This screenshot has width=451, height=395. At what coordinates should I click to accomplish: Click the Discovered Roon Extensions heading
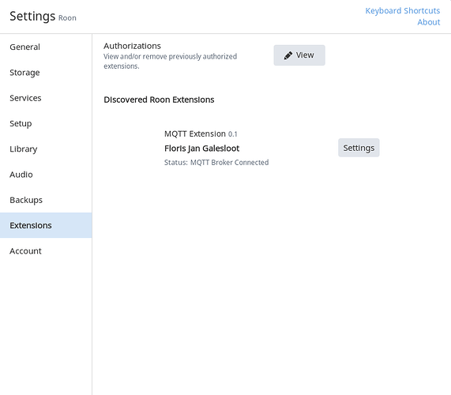tap(159, 100)
